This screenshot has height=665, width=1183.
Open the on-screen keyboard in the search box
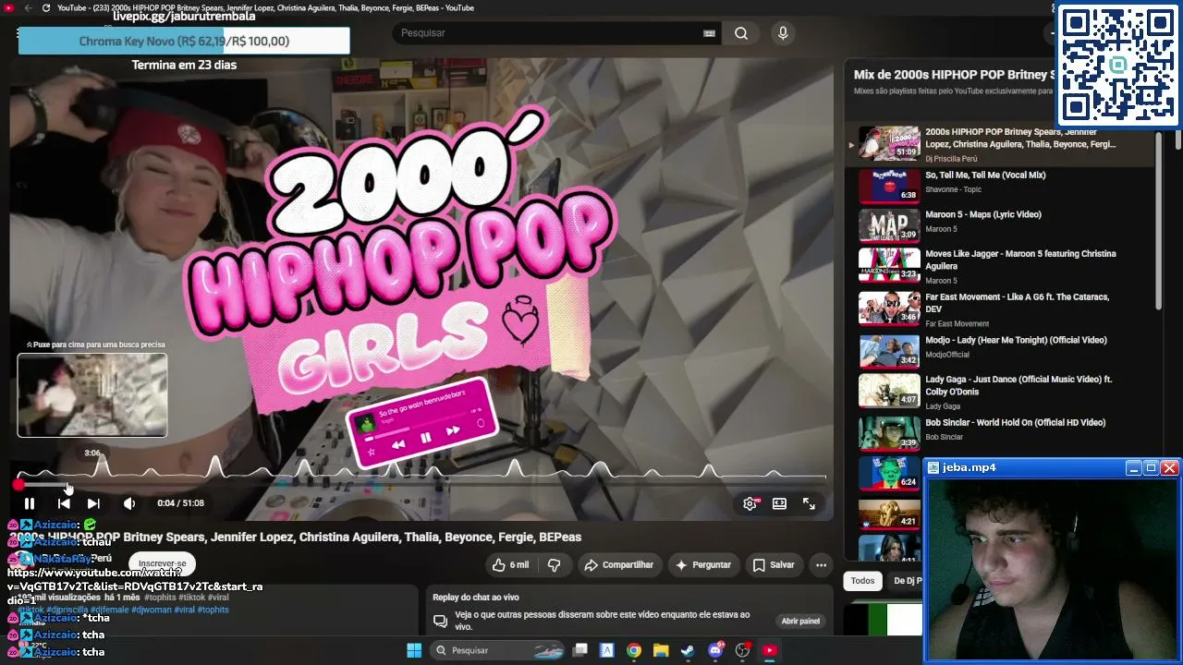(709, 33)
